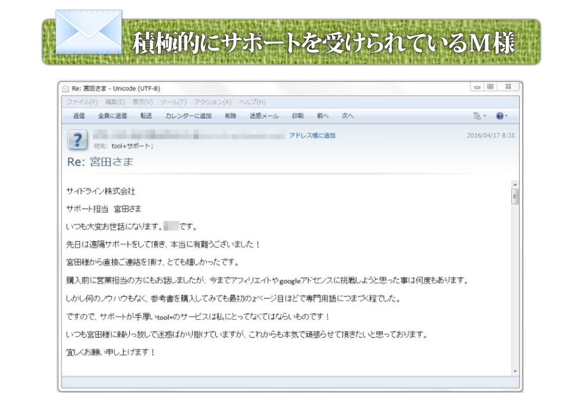Click the scrollbar up arrow
The width and height of the screenshot is (580, 406).
point(515,184)
